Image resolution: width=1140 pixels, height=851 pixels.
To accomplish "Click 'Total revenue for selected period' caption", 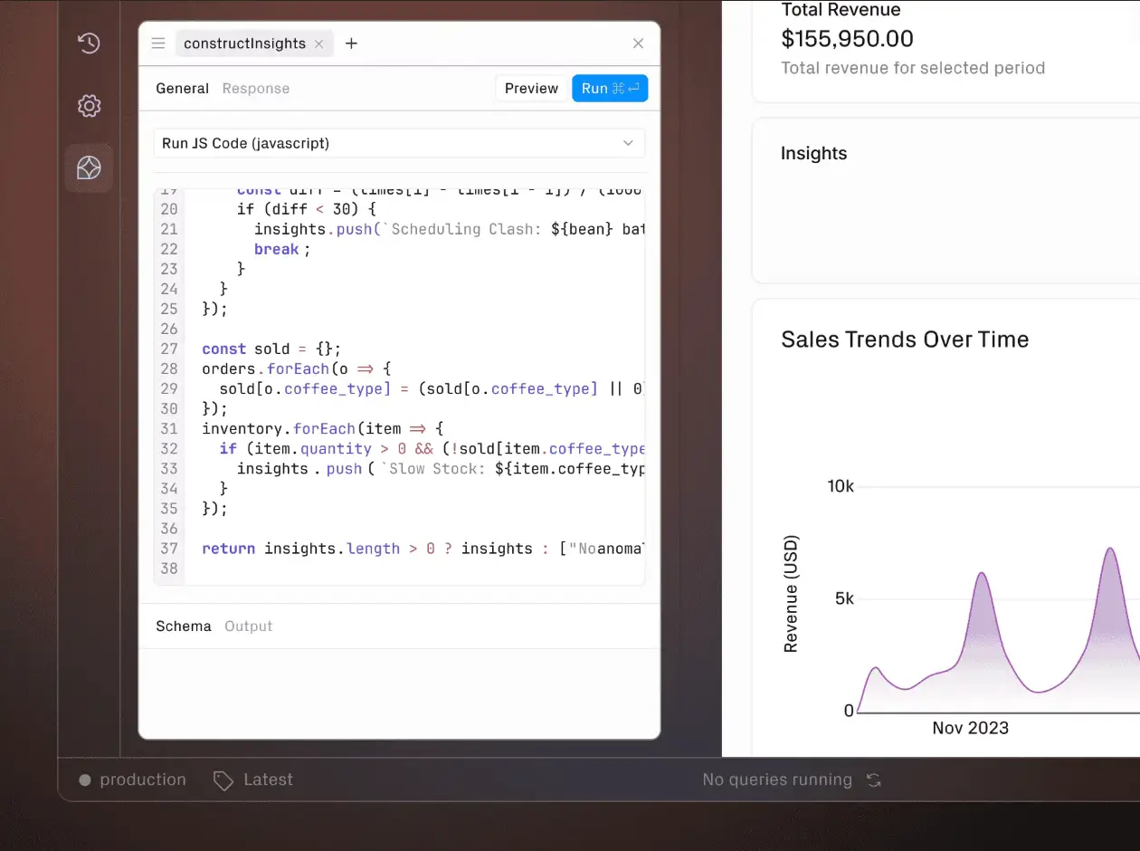I will (x=913, y=68).
